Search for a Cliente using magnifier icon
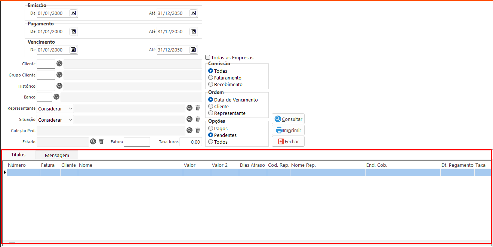The width and height of the screenshot is (493, 247). click(x=59, y=64)
